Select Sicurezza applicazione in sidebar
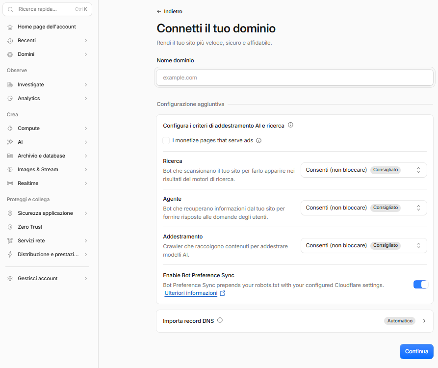Image resolution: width=438 pixels, height=368 pixels. (x=47, y=213)
